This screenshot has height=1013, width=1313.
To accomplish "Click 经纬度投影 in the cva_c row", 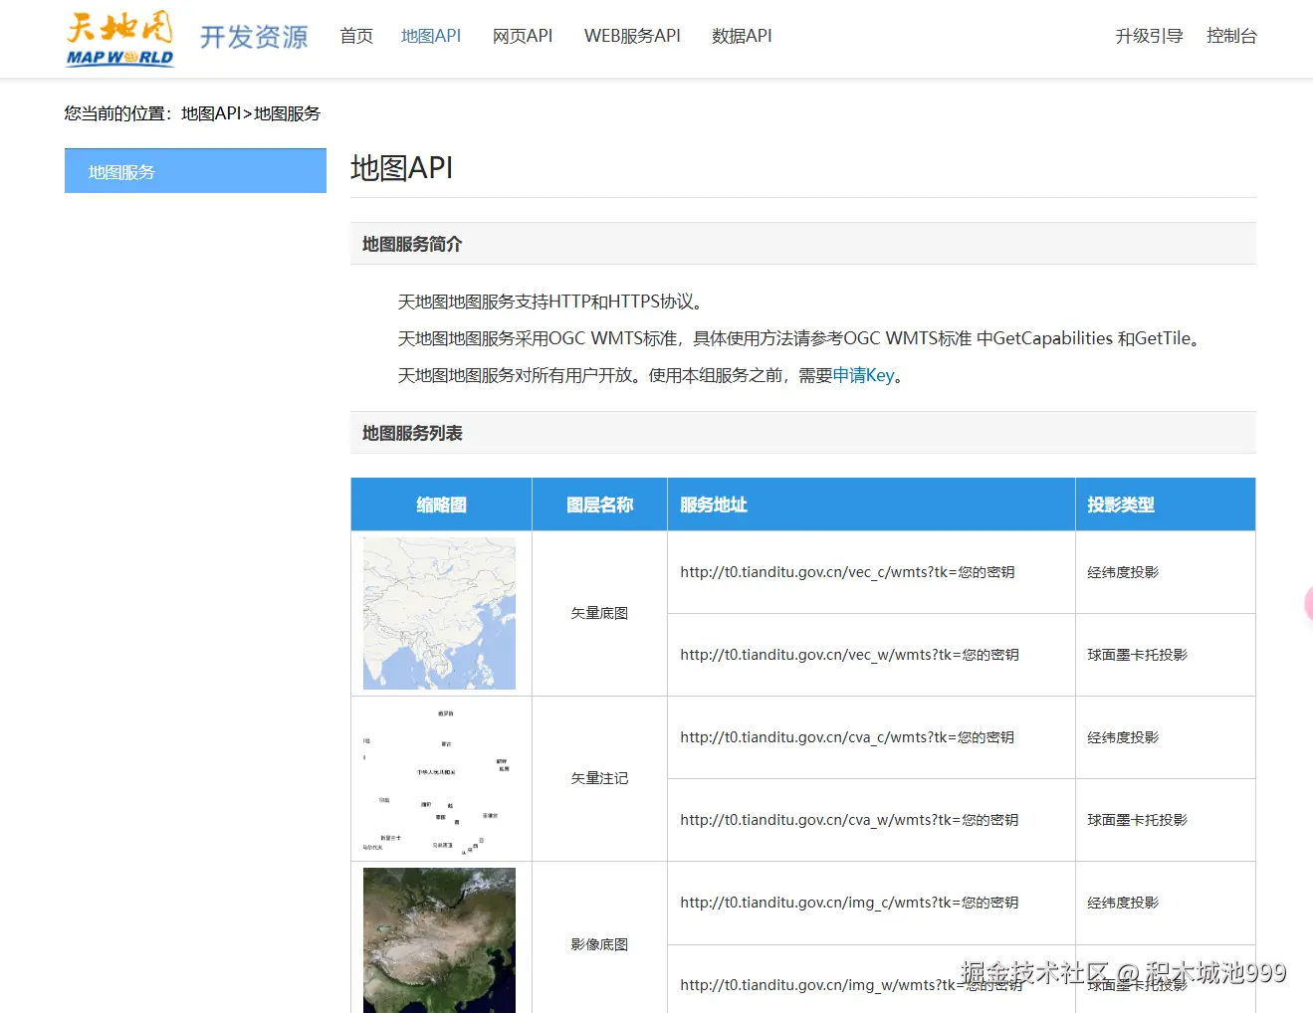I will [x=1123, y=737].
